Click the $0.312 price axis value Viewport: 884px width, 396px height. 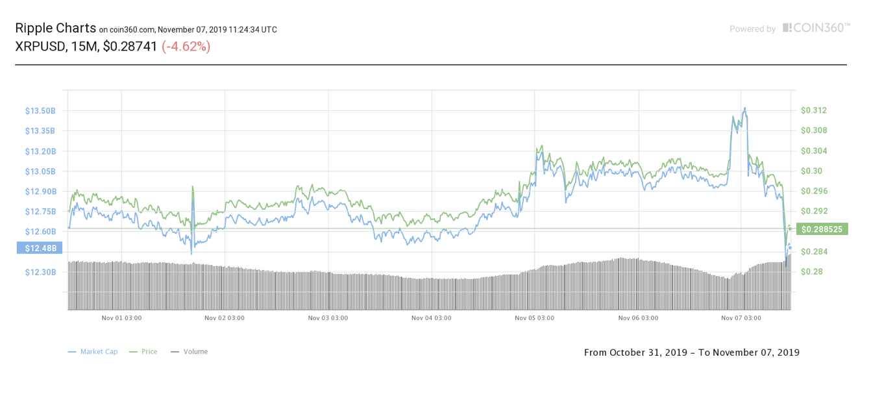click(813, 110)
